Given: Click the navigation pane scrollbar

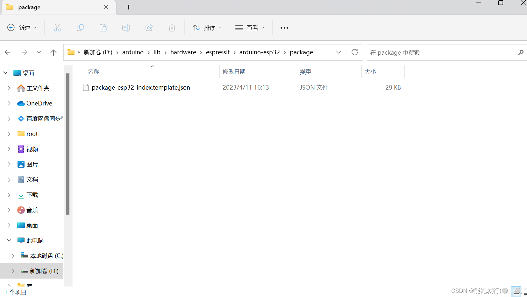Looking at the screenshot, I should [x=68, y=144].
